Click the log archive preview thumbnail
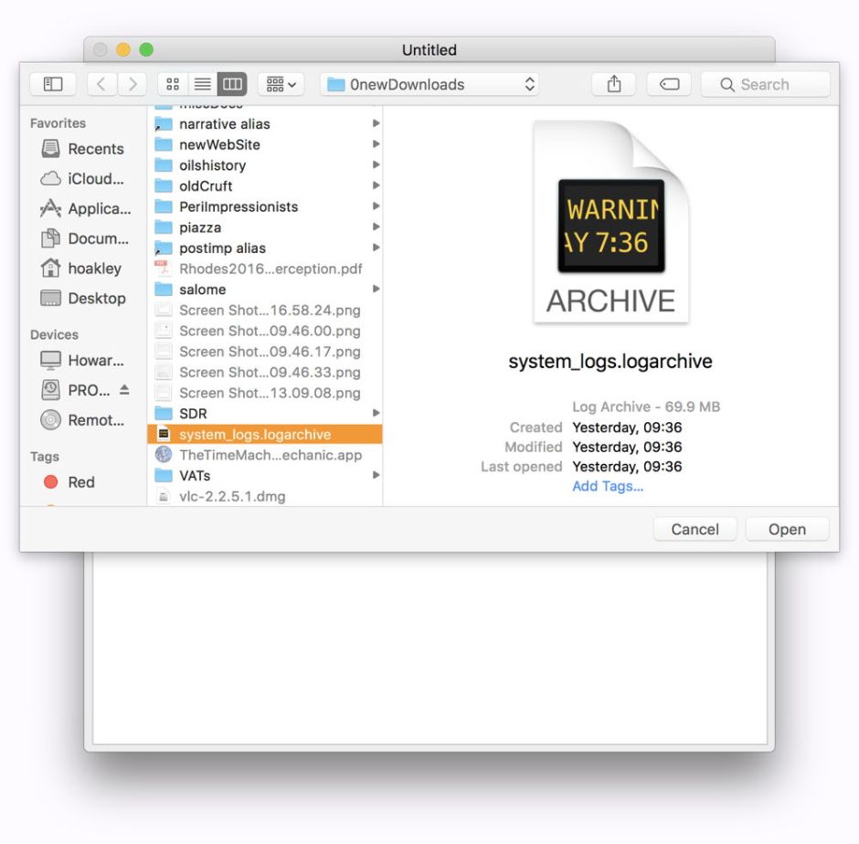859x844 pixels. coord(610,224)
